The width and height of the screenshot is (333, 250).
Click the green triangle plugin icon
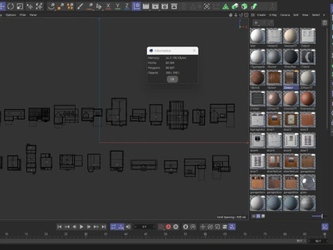point(225,6)
